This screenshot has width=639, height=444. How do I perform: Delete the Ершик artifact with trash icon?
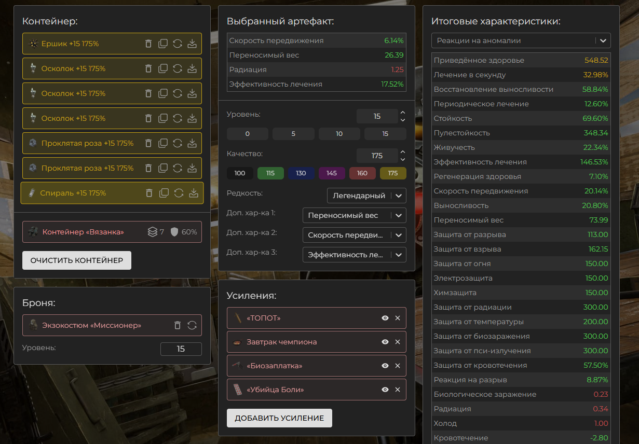tap(148, 44)
